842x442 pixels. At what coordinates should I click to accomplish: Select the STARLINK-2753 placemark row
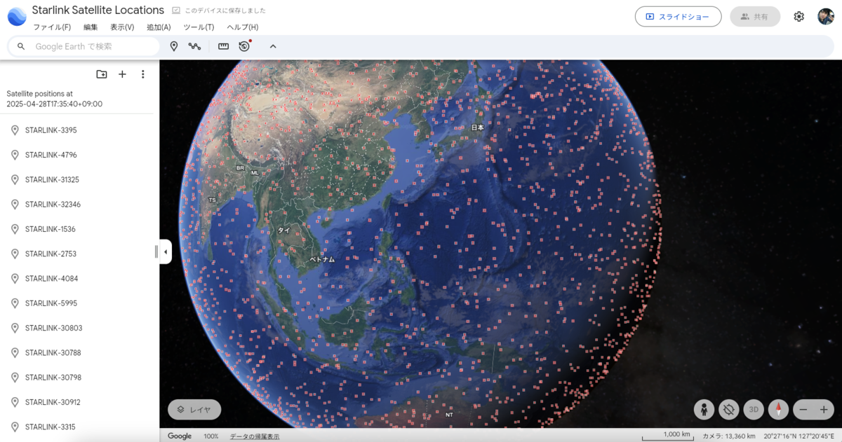point(79,254)
